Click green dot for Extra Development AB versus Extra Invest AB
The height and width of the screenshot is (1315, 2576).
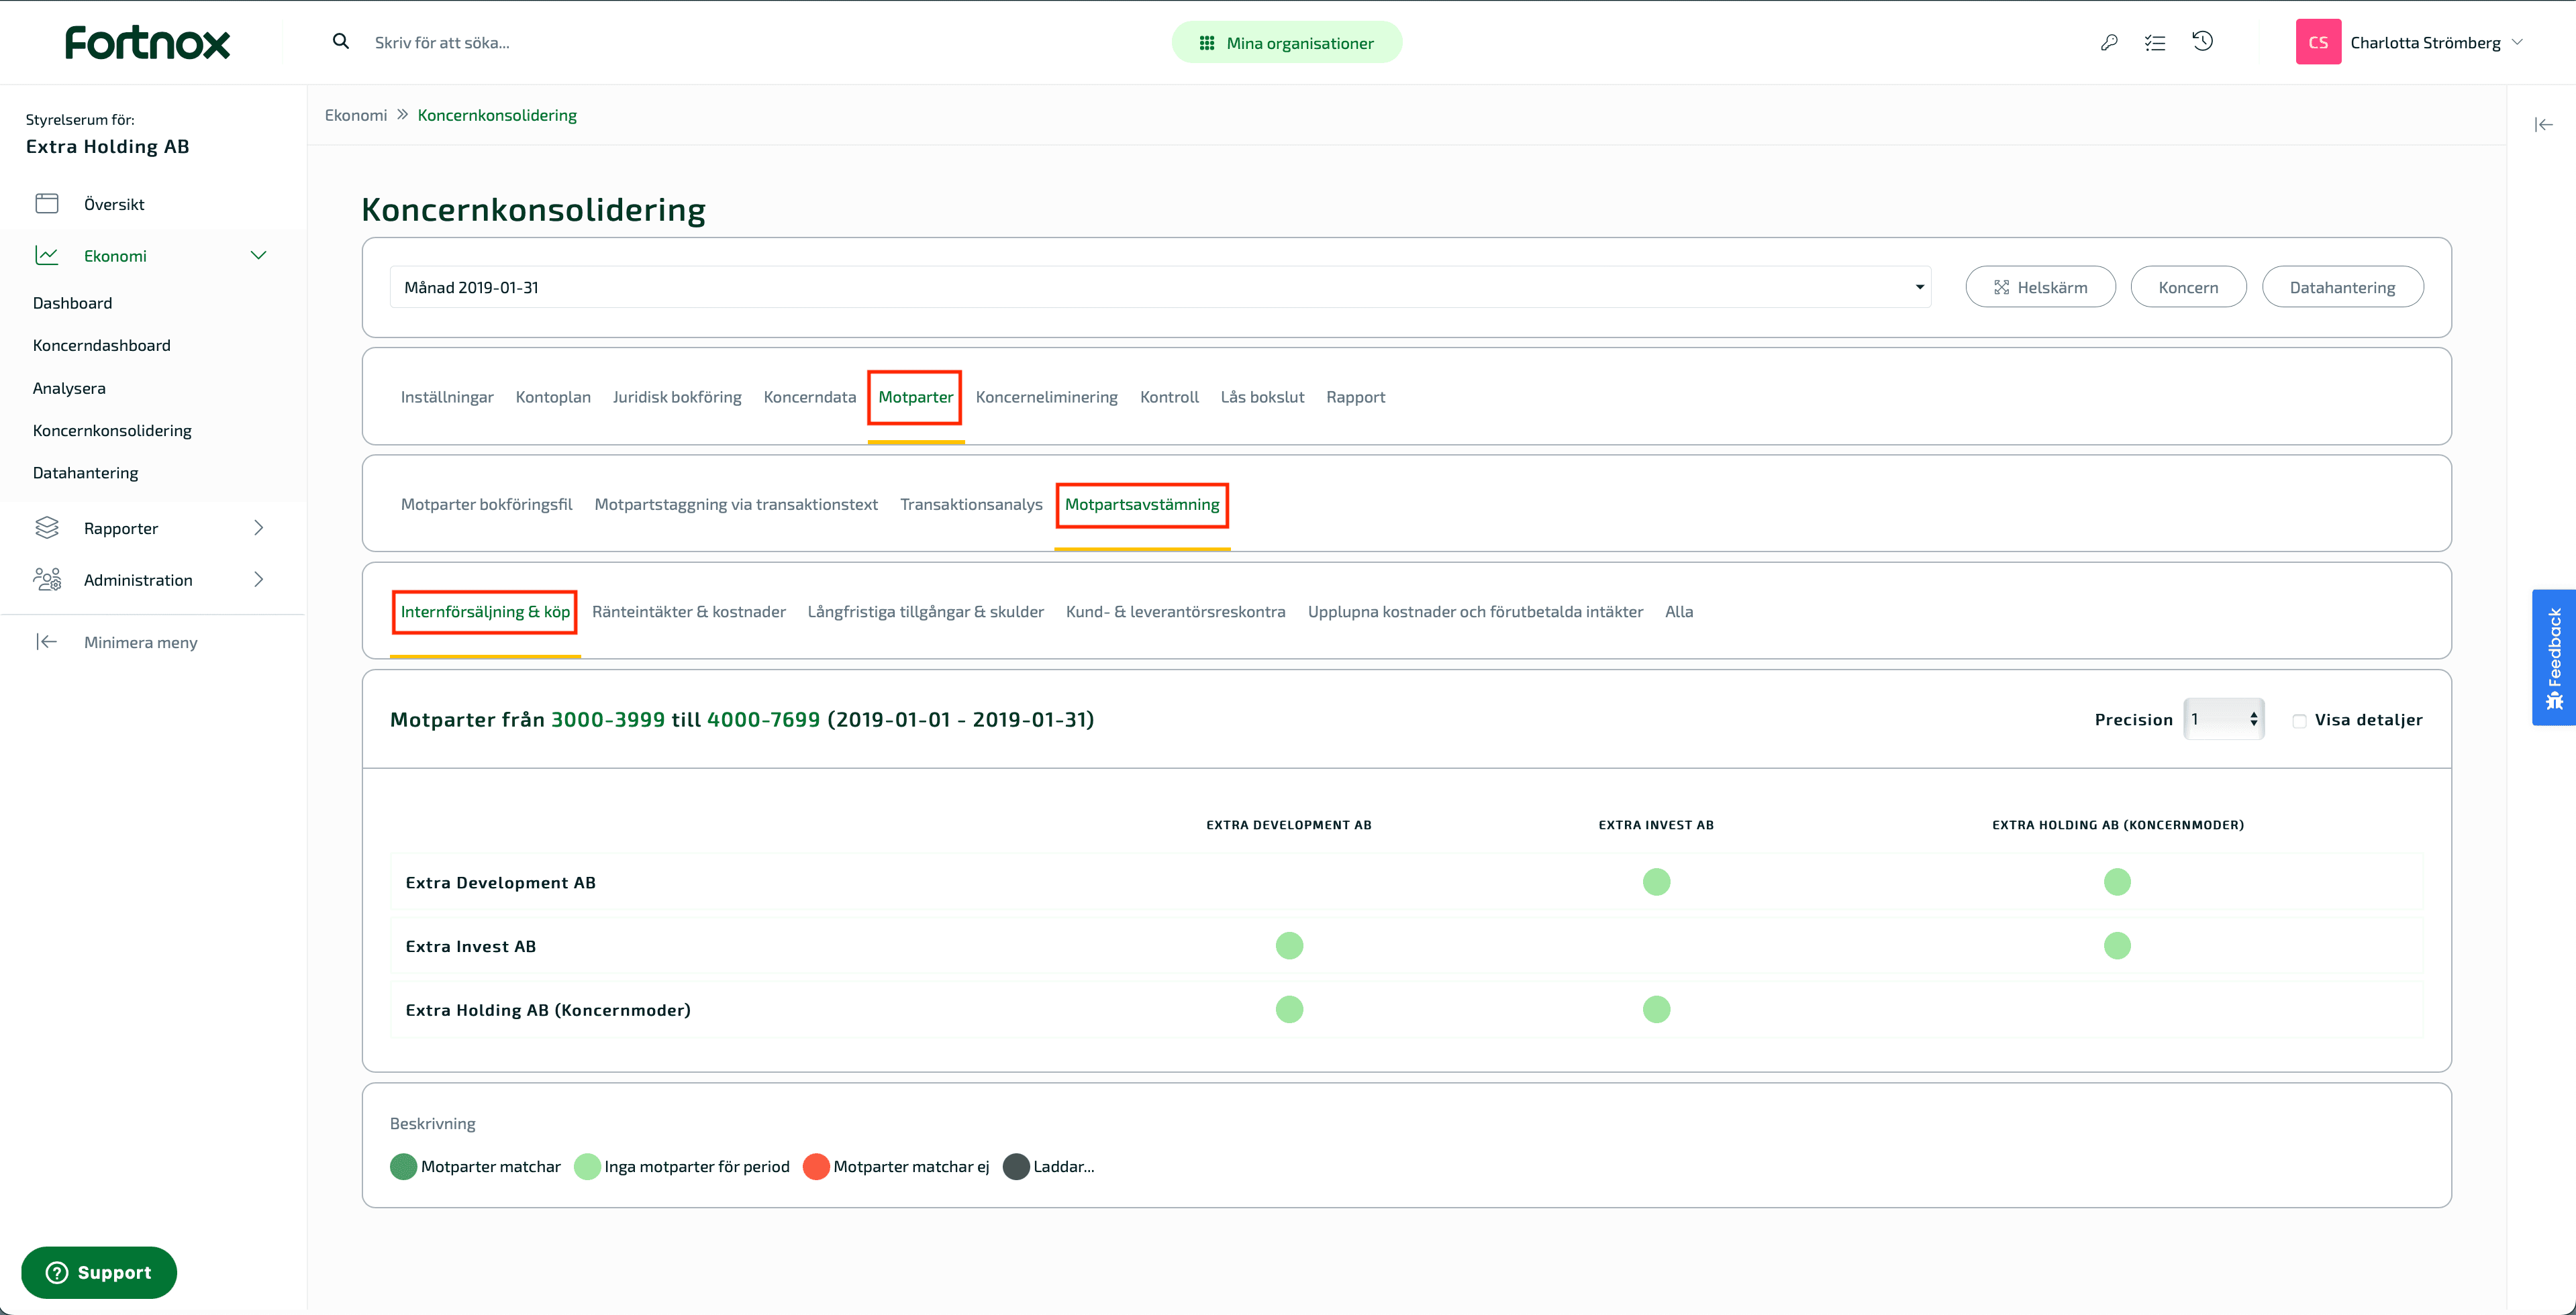1656,882
